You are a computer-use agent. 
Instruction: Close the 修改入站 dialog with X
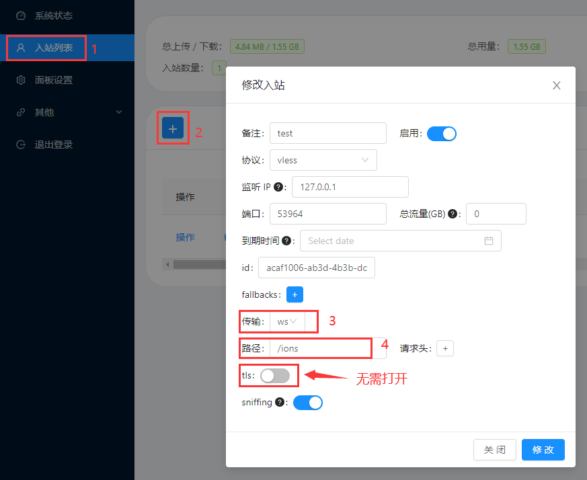[556, 85]
